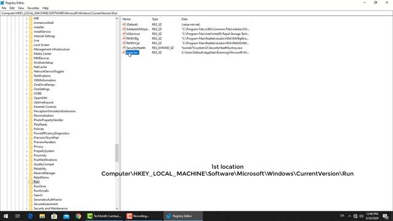The height and width of the screenshot is (221, 393).
Task: Select the NetworkServiceTriggers key
Action: point(49,71)
